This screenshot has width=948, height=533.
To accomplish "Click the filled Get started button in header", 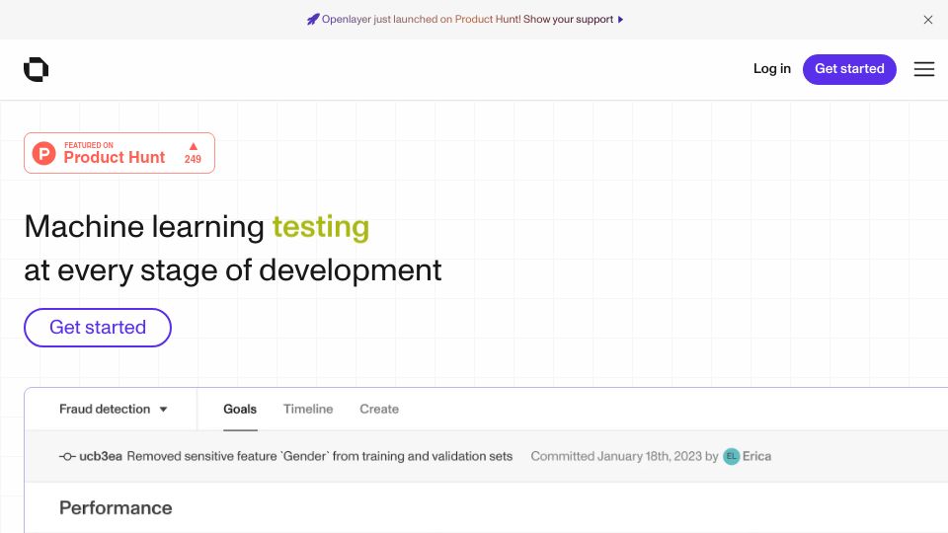I will point(849,69).
